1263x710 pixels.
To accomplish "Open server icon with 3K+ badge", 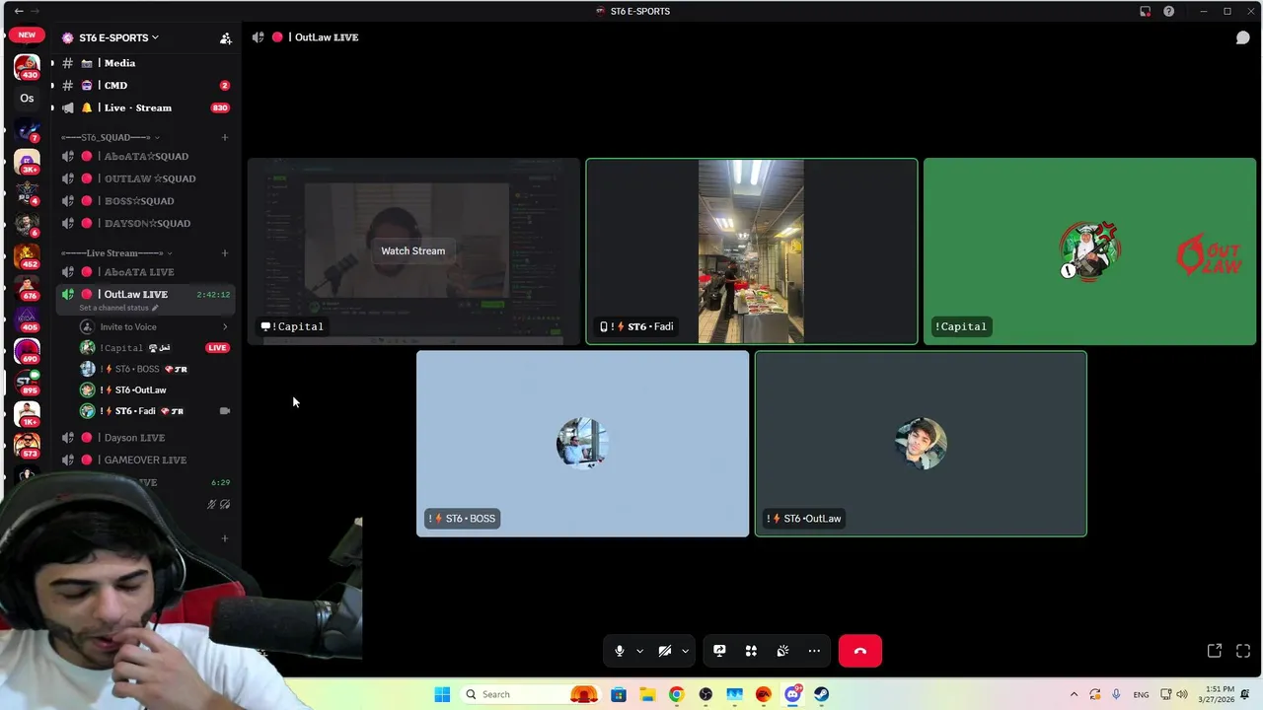I will (x=27, y=162).
